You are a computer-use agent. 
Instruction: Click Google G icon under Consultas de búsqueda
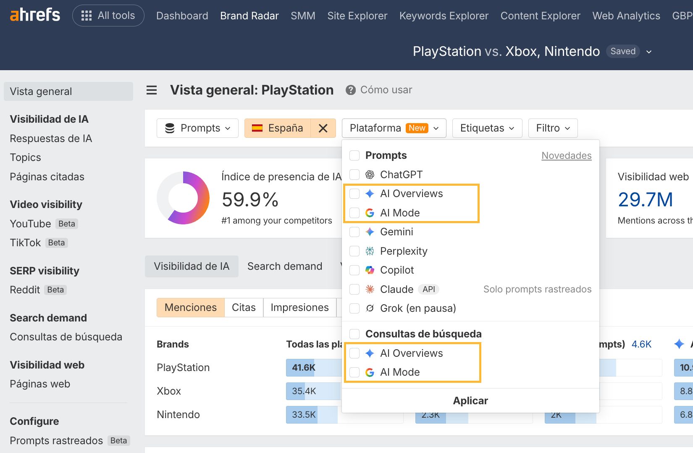tap(370, 372)
